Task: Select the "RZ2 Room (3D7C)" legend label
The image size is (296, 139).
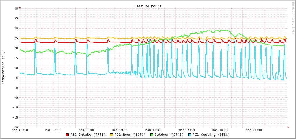Action: 130,135
